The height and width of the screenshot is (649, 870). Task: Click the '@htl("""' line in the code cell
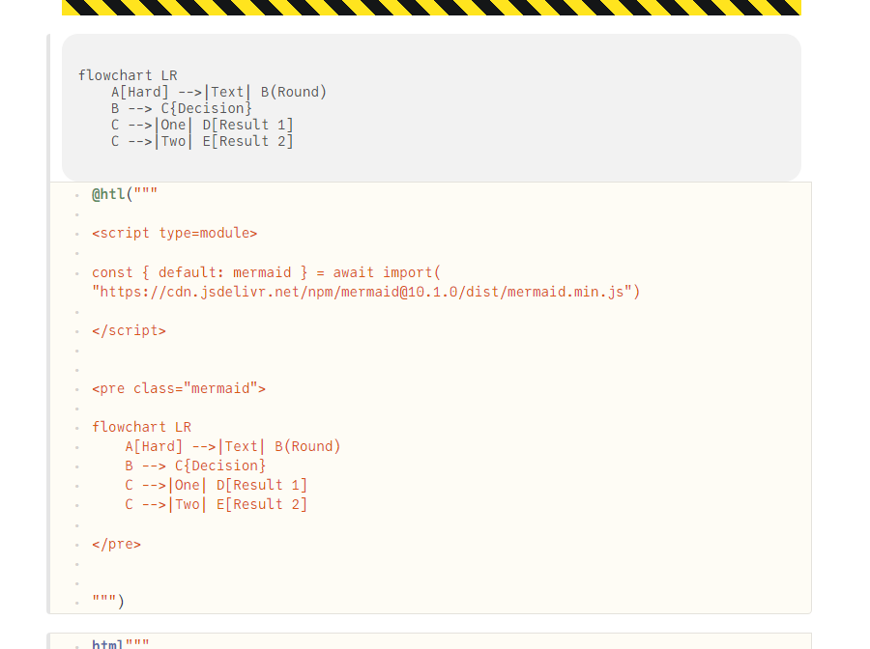pyautogui.click(x=125, y=194)
